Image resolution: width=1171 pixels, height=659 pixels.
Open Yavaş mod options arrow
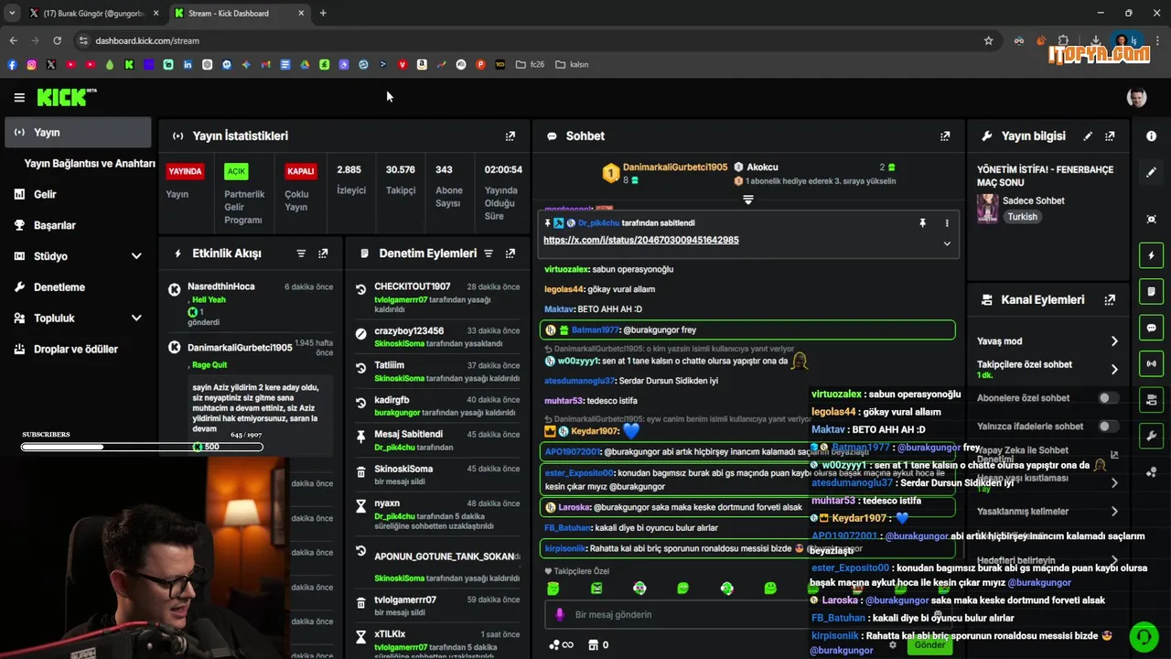coord(1114,341)
